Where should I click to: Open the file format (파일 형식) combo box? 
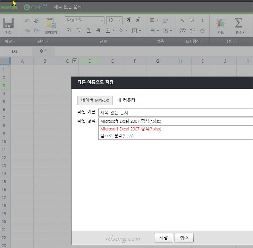tap(175, 121)
